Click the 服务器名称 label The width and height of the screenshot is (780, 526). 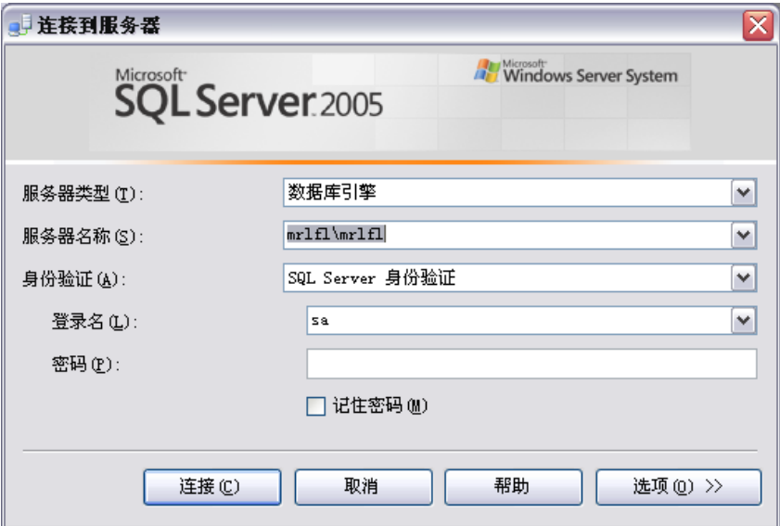click(x=83, y=237)
